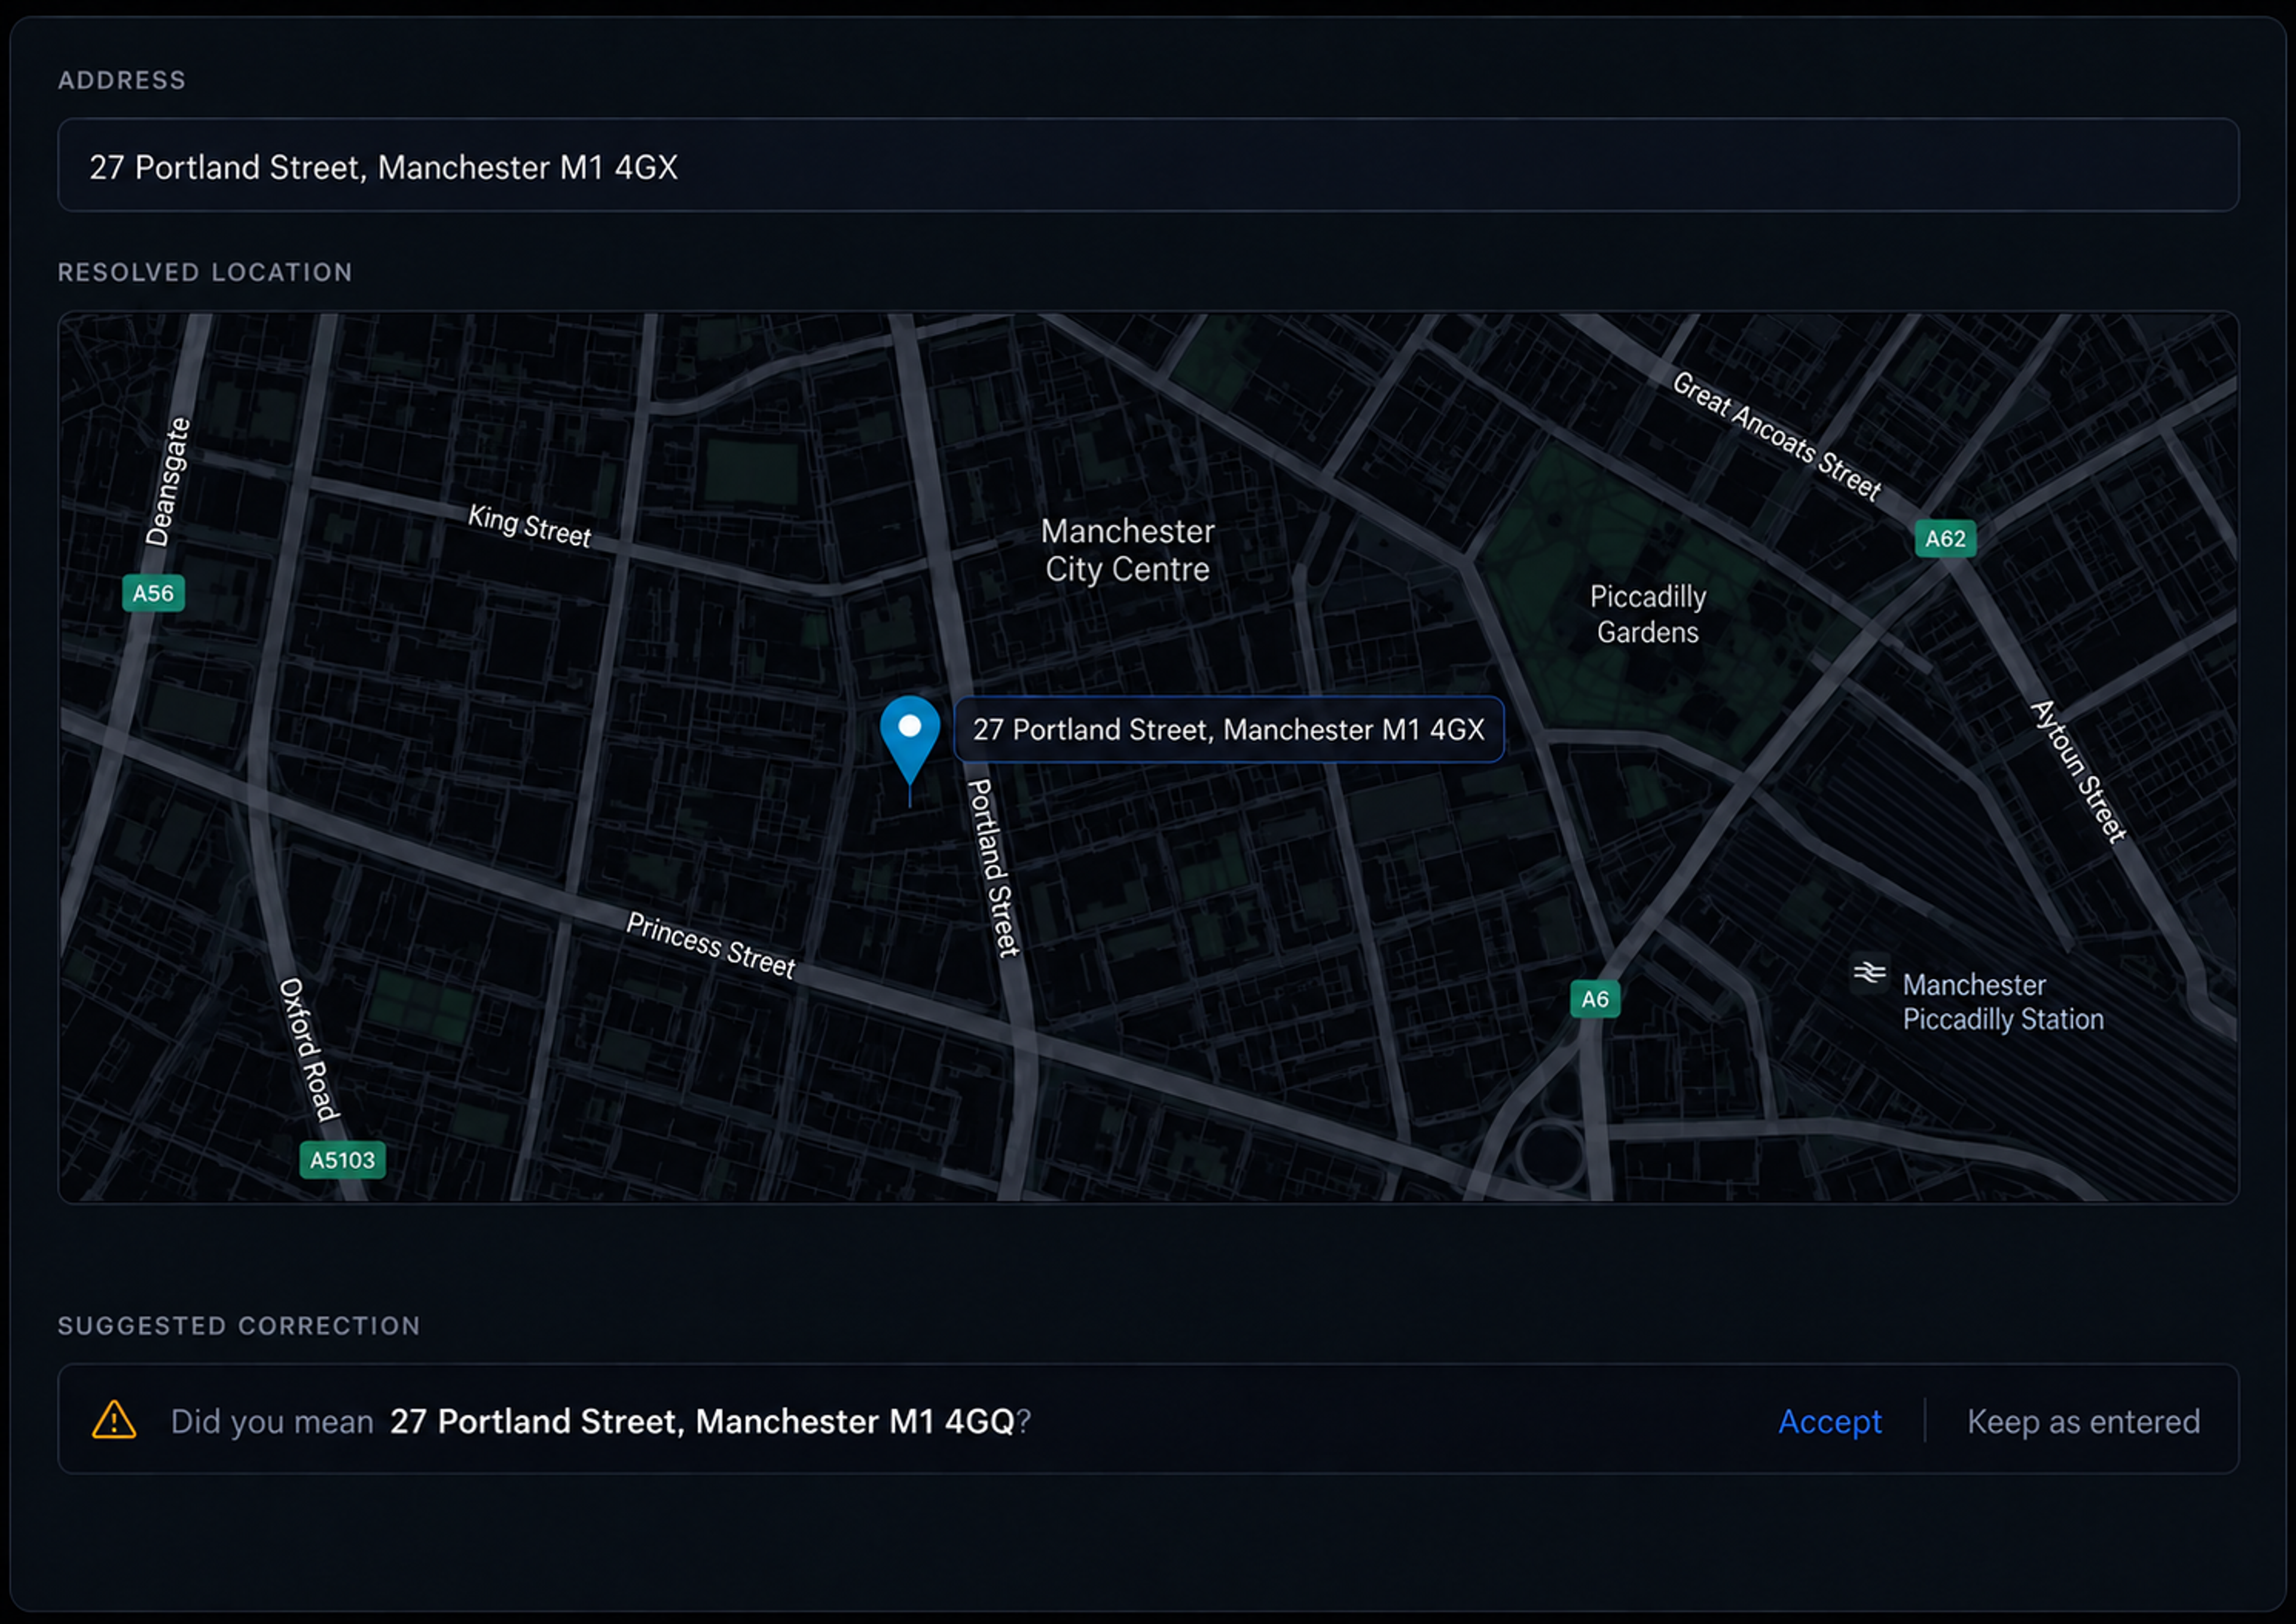2296x1624 pixels.
Task: Click the Manchester City Centre label
Action: (1128, 550)
